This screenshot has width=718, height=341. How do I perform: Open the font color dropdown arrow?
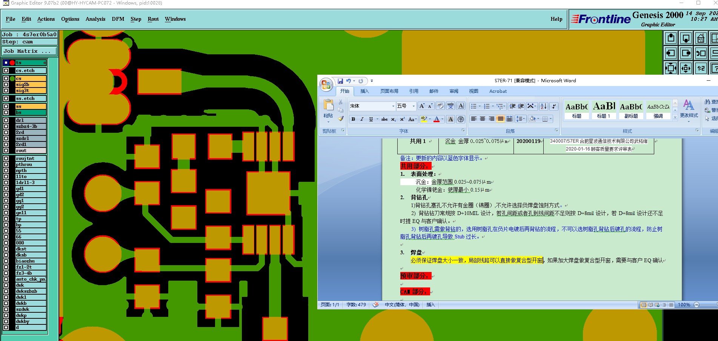(x=442, y=119)
